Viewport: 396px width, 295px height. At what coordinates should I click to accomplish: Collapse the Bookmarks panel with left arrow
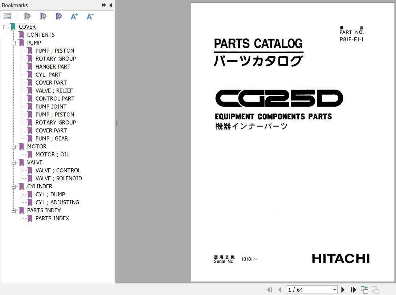[111, 5]
